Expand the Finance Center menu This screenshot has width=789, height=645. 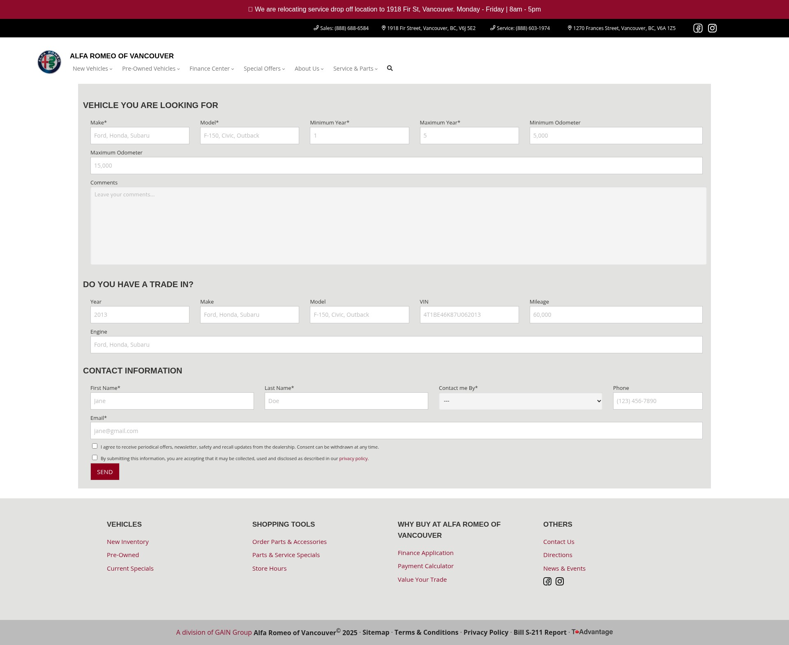(x=212, y=69)
